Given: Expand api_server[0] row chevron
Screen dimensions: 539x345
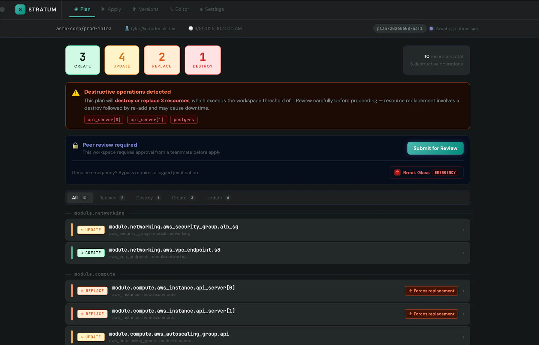Looking at the screenshot, I should tap(464, 291).
